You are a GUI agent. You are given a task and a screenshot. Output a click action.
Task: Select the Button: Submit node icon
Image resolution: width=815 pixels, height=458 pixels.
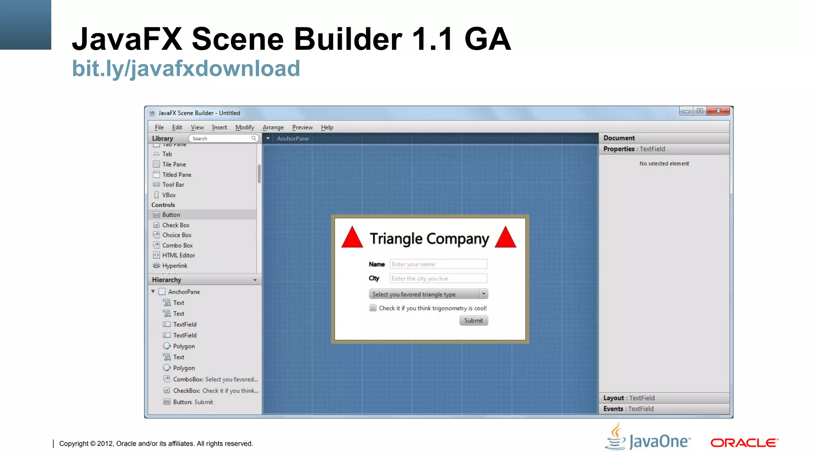[167, 402]
